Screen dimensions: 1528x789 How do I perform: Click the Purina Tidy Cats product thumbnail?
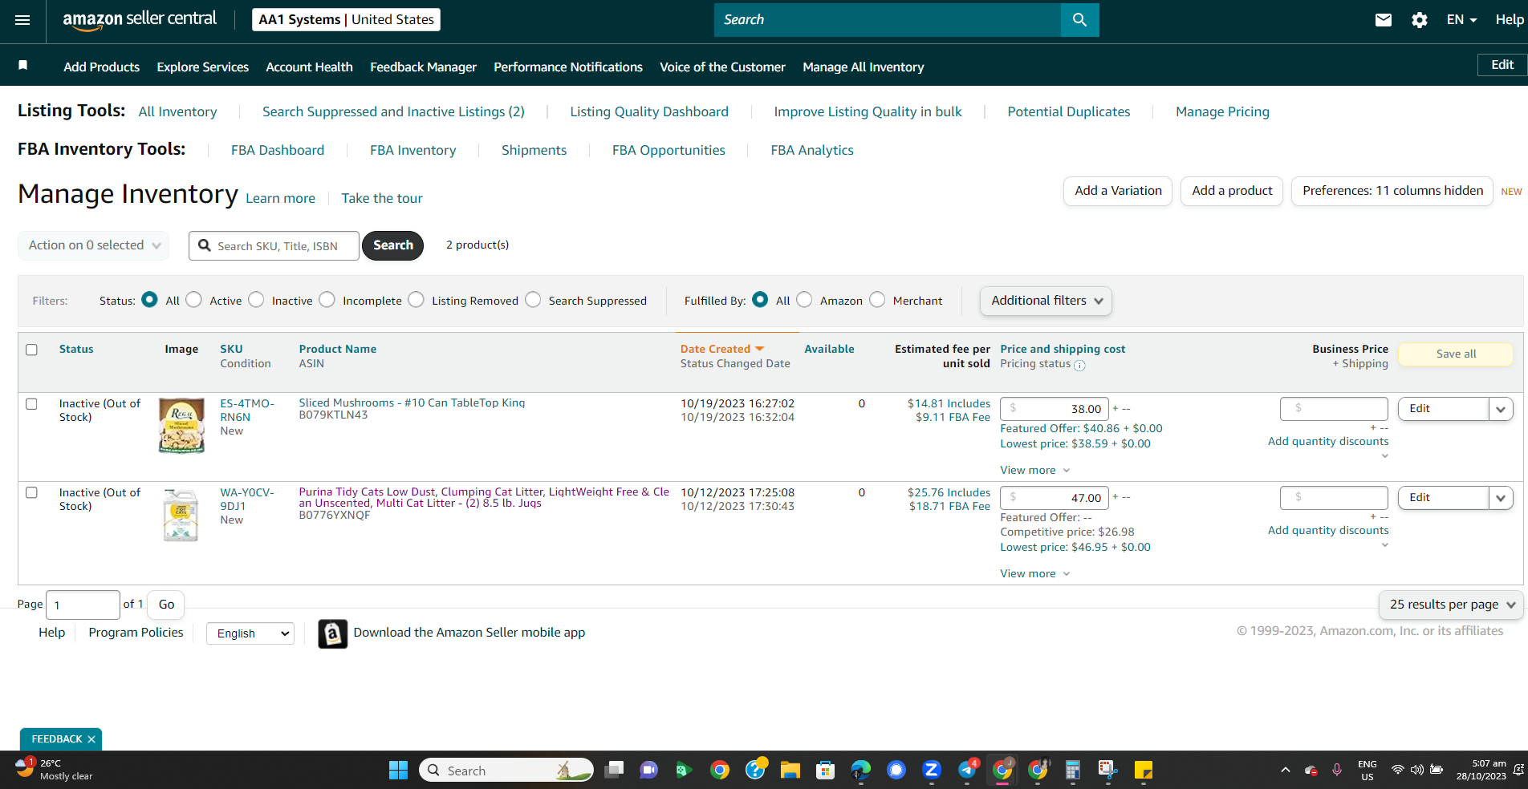(181, 515)
